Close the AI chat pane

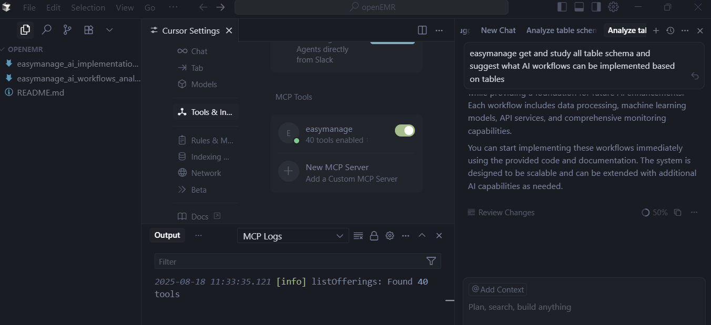(x=700, y=30)
